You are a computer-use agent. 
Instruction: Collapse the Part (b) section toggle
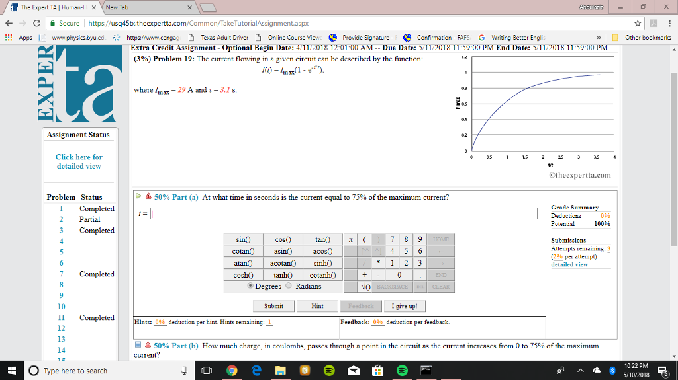tap(137, 346)
